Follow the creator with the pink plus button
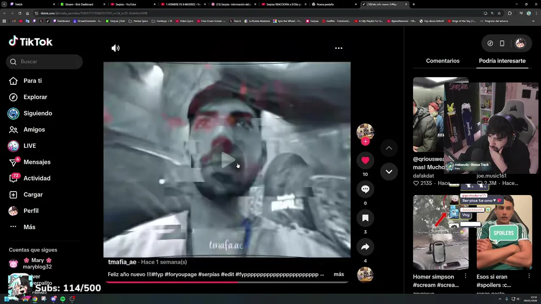This screenshot has width=541, height=304. pos(365,141)
